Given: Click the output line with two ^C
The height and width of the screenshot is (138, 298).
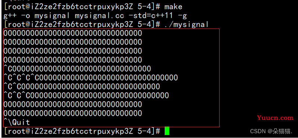Looking at the screenshot, I should pos(82,86).
